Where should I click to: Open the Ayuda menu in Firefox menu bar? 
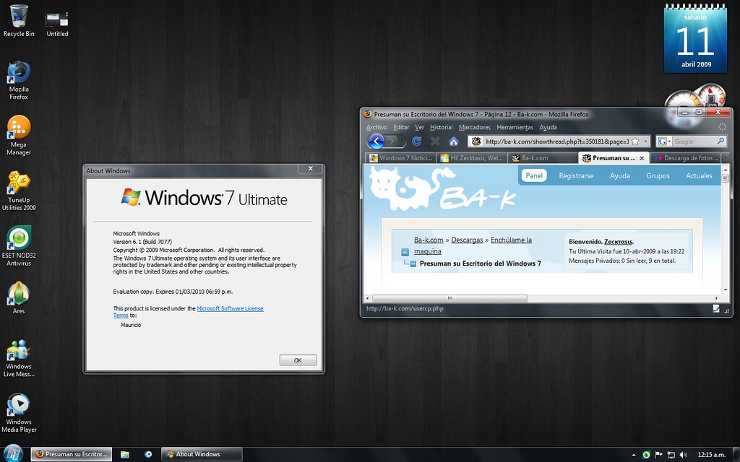click(x=548, y=127)
